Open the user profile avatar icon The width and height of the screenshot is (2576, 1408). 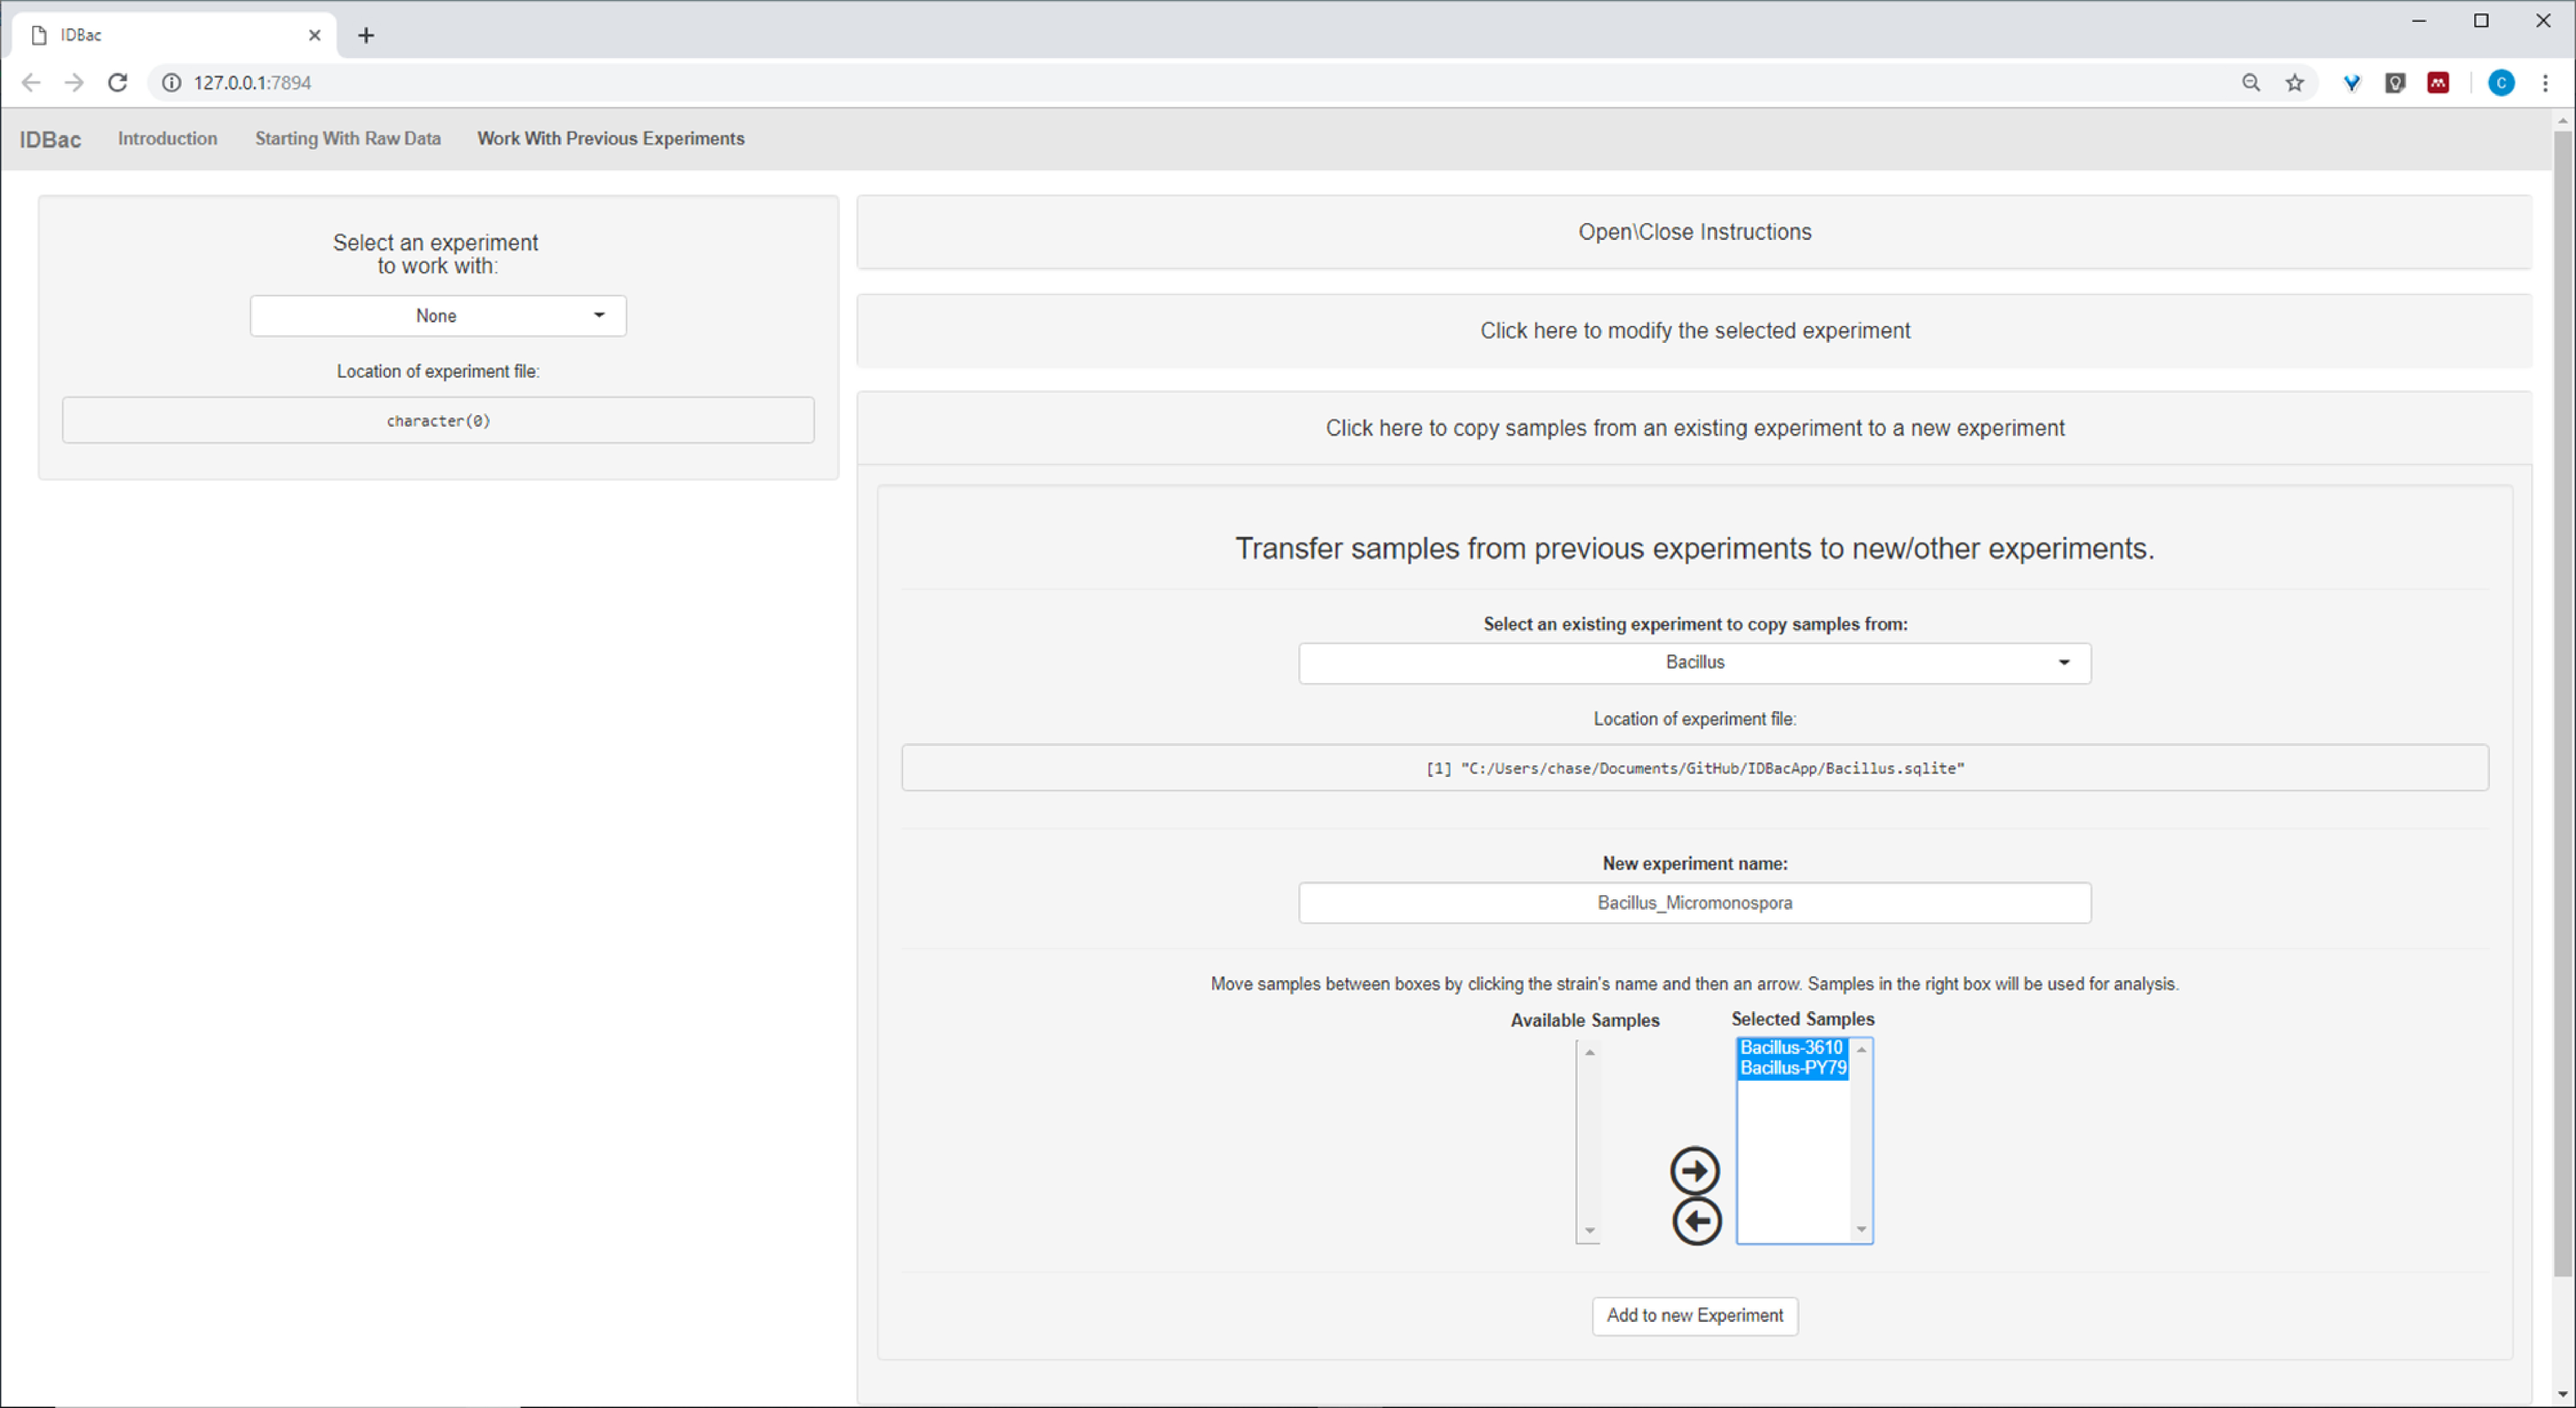2501,83
